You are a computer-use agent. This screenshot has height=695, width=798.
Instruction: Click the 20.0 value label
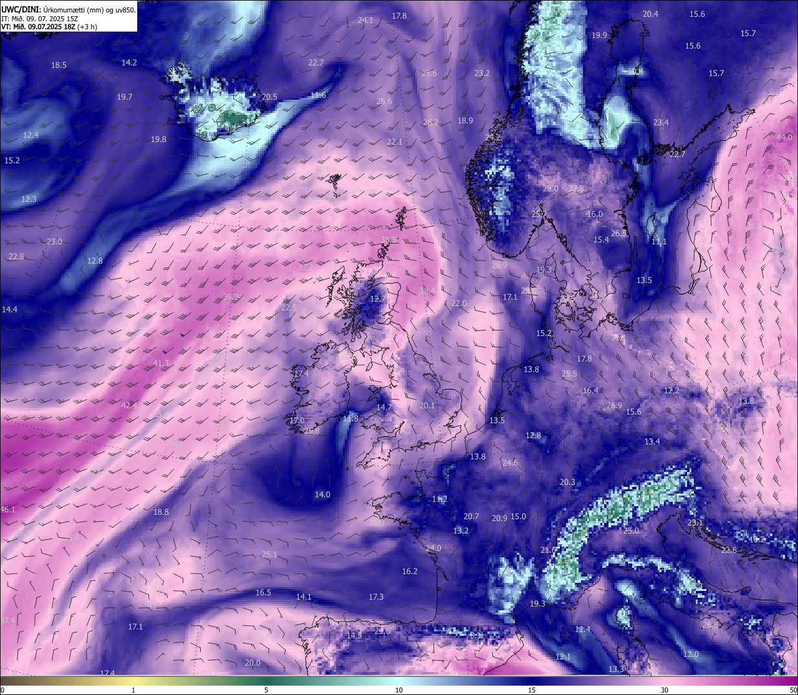pos(252,663)
